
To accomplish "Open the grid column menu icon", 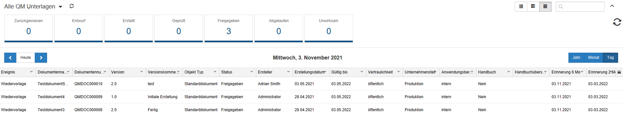I will 619,72.
